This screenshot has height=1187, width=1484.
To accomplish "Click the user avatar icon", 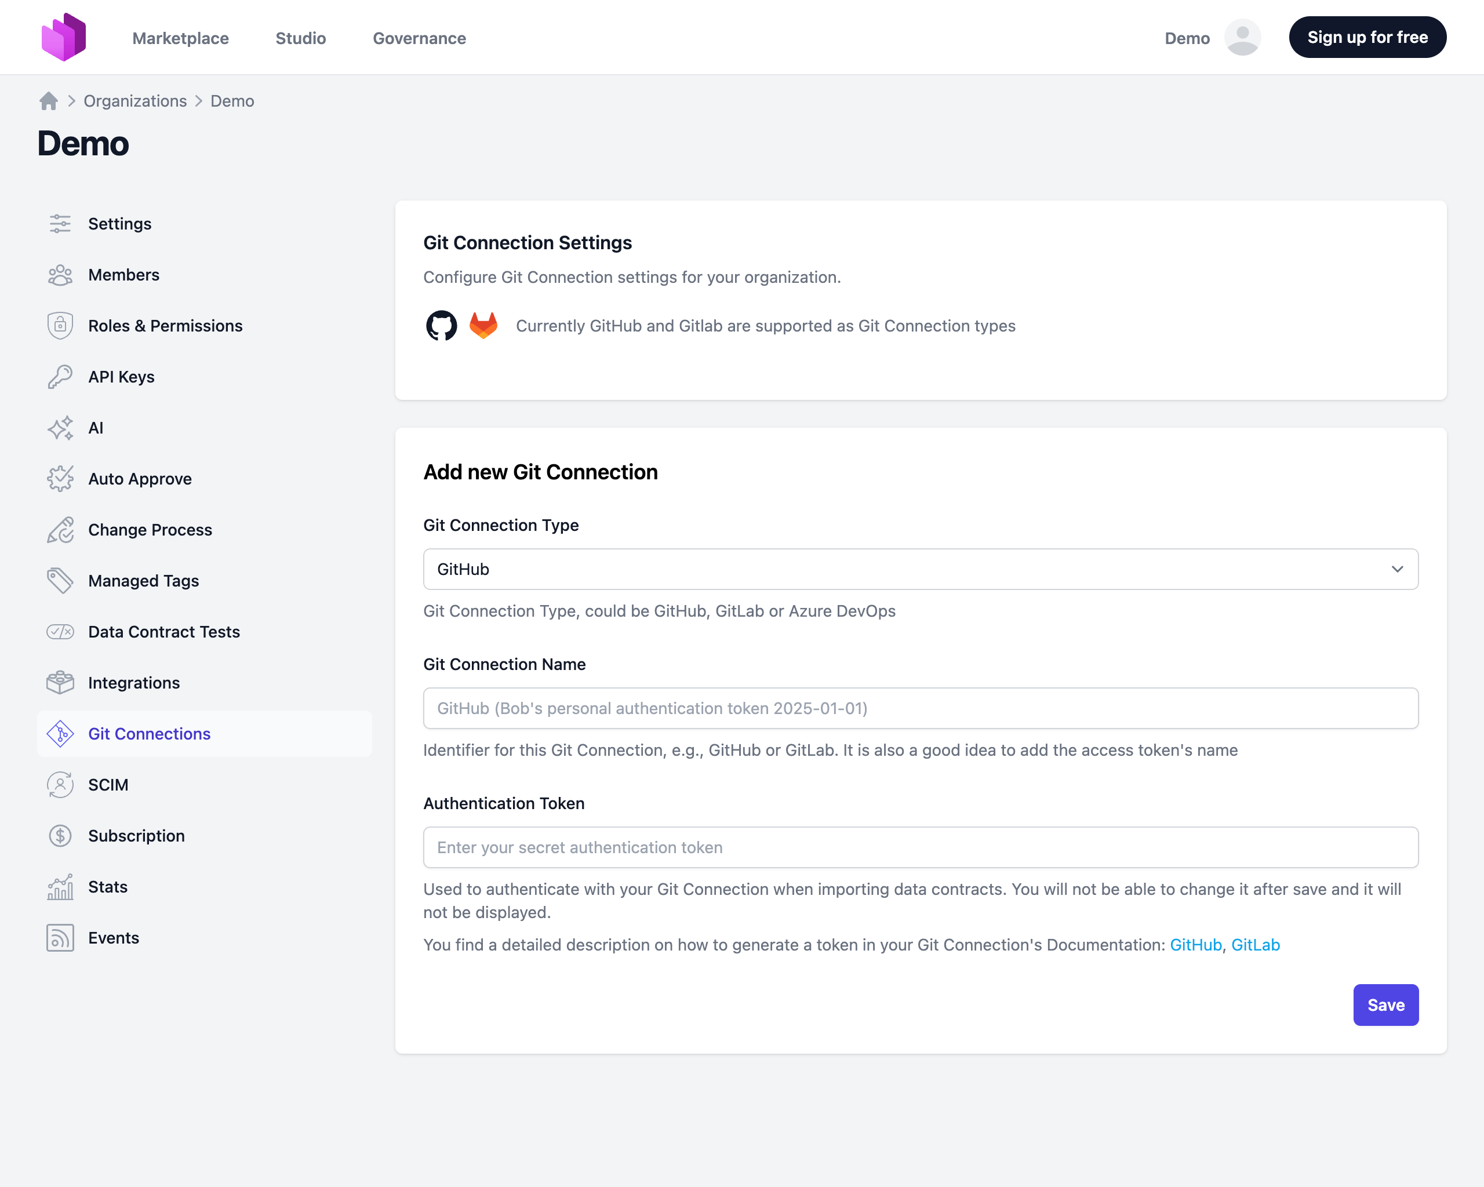I will [1242, 38].
